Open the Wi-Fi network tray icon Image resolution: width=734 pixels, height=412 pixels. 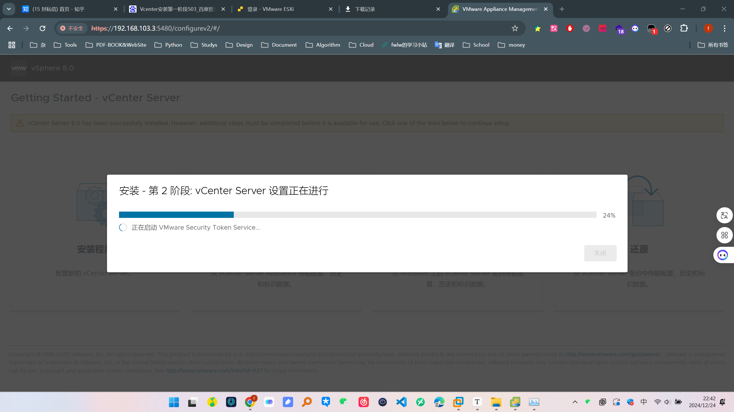click(x=657, y=402)
